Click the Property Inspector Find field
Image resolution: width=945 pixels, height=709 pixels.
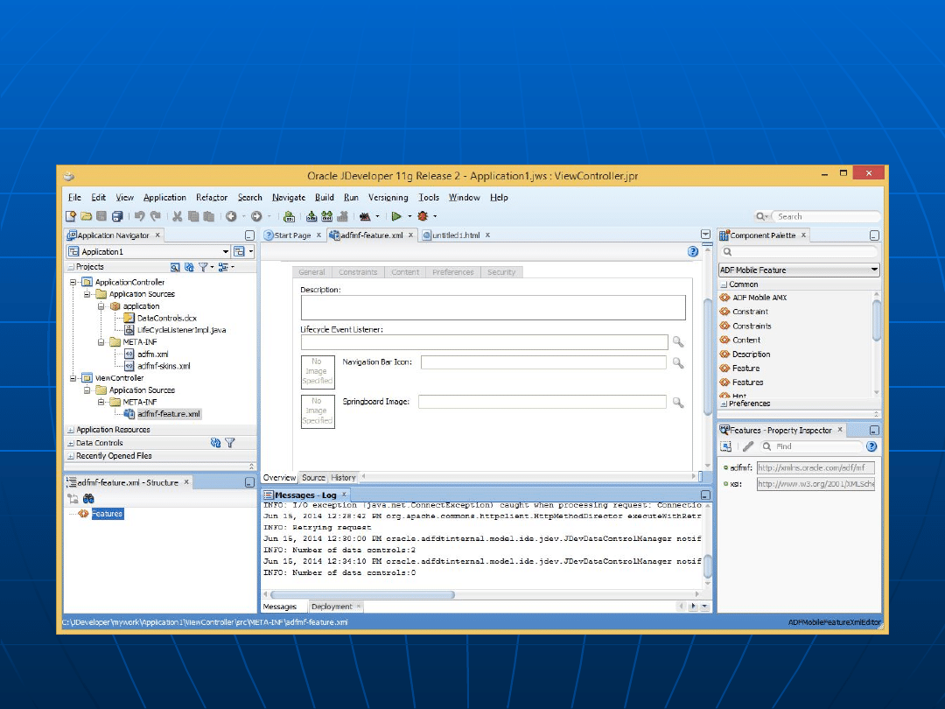tap(810, 446)
